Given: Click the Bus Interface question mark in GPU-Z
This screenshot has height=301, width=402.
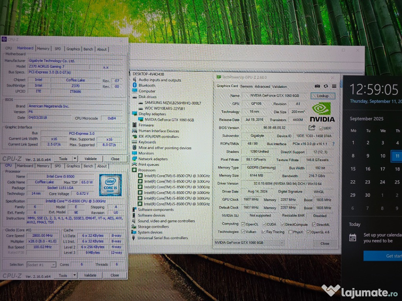Looking at the screenshot, I should coord(333,144).
